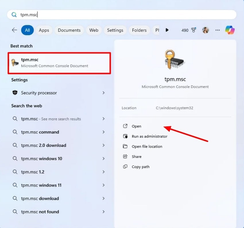
Task: Switch to the Apps tab
Action: point(44,30)
